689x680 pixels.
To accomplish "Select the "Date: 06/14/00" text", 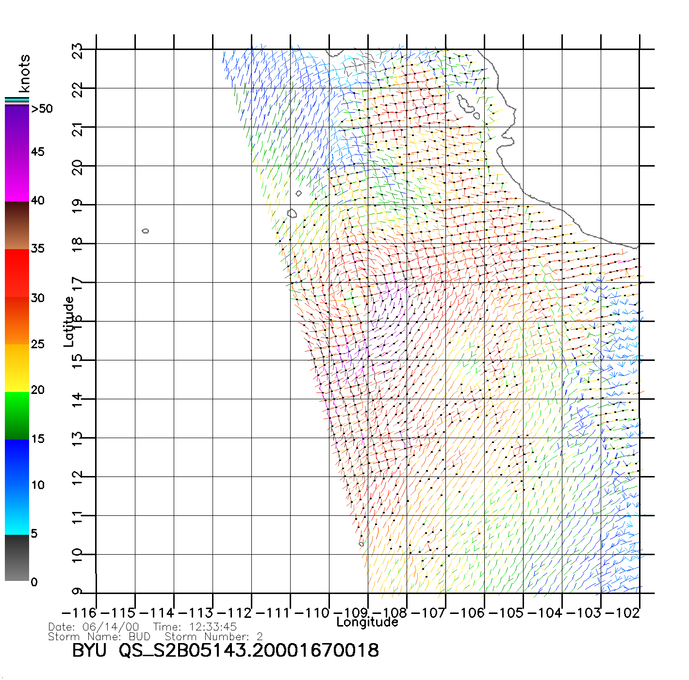I will click(x=94, y=627).
